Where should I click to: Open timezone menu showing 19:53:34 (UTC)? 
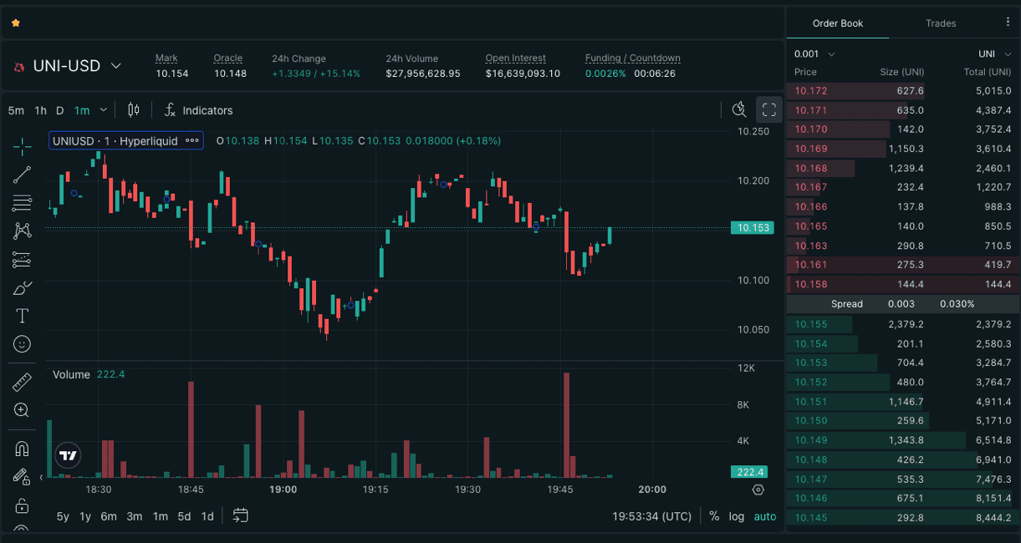tap(652, 516)
